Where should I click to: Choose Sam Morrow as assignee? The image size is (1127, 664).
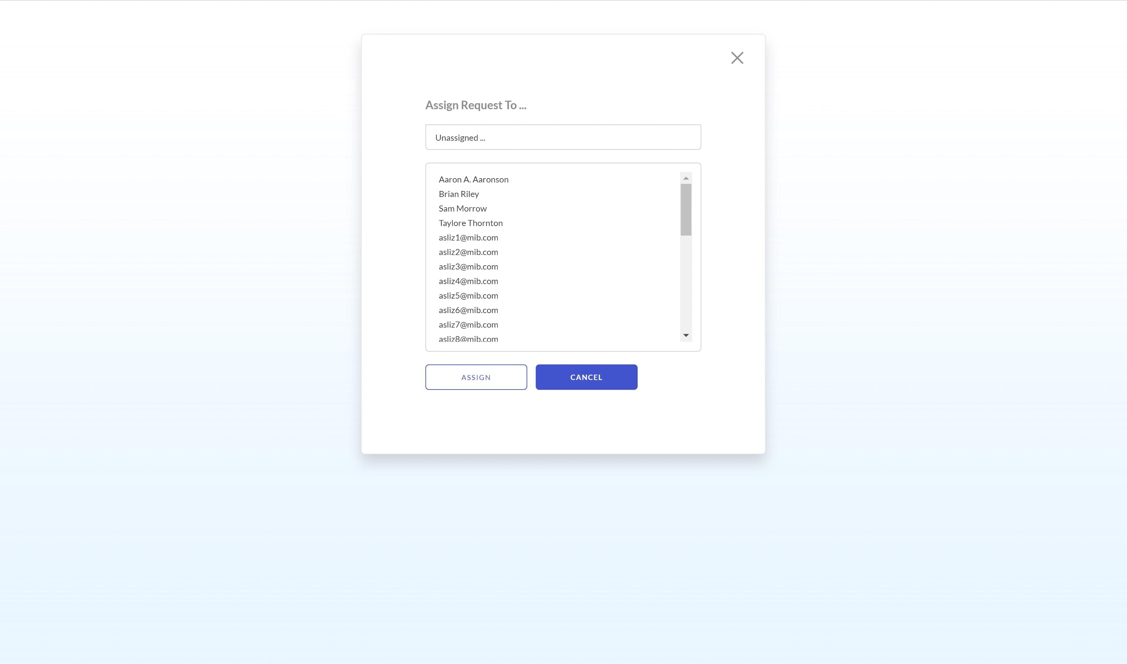462,209
